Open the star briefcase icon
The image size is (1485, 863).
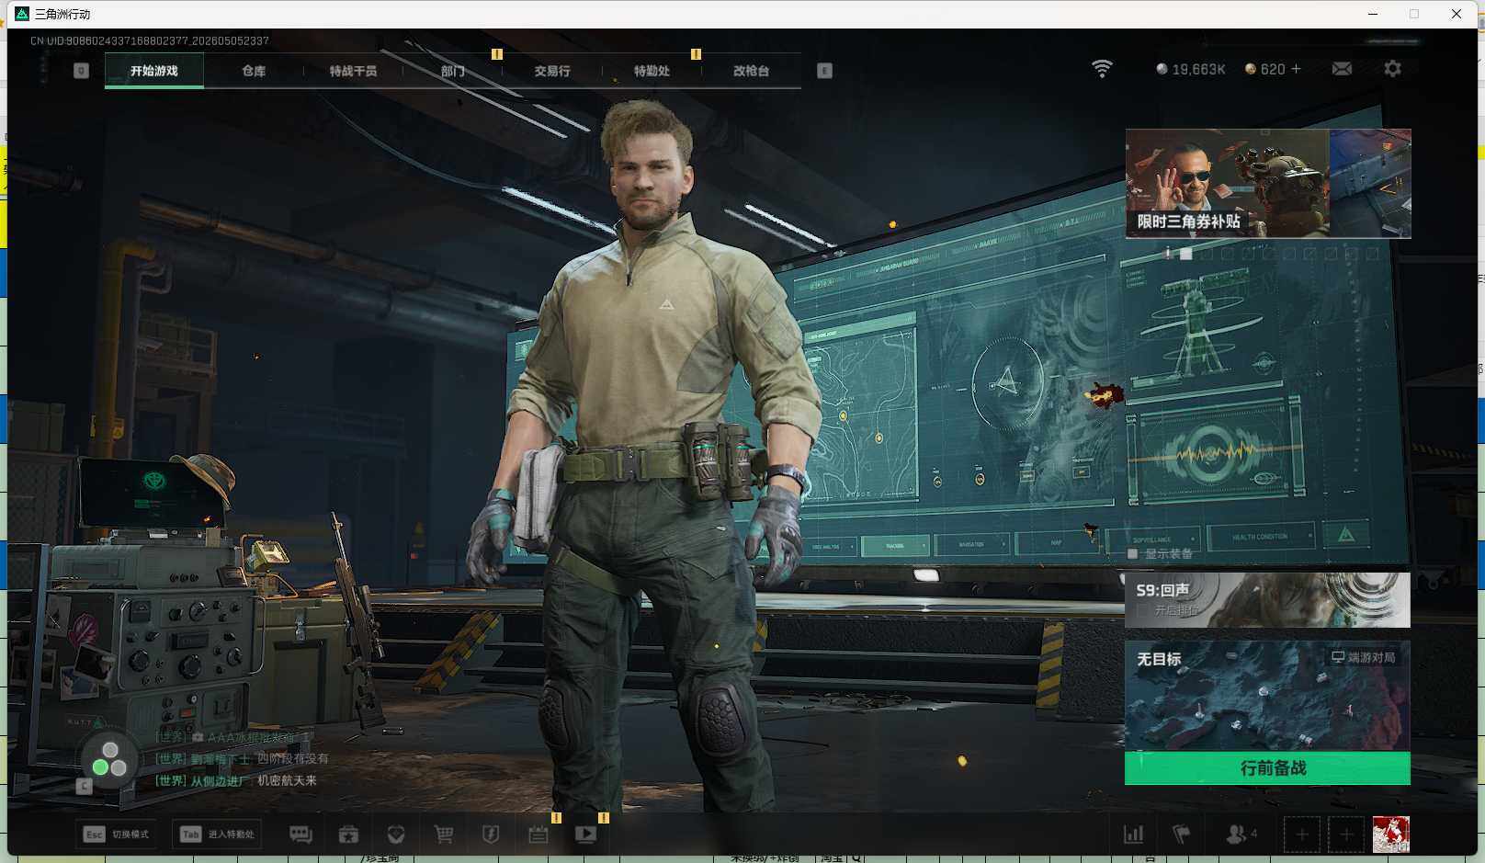(348, 835)
